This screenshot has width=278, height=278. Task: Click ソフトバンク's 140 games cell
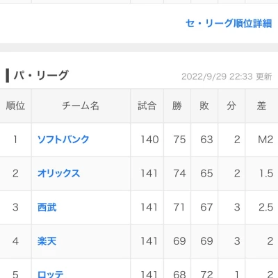tap(149, 140)
